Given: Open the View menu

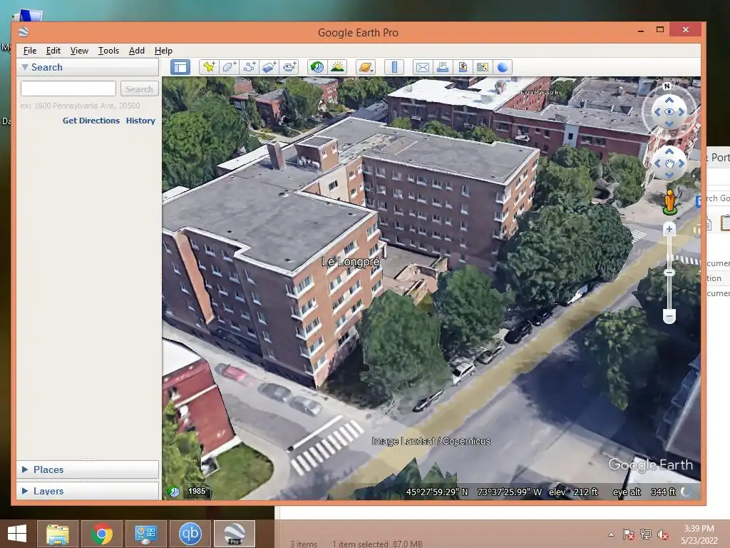Looking at the screenshot, I should pyautogui.click(x=79, y=51).
